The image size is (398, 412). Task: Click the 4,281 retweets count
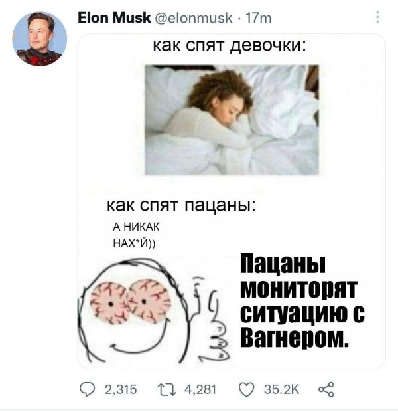200,389
